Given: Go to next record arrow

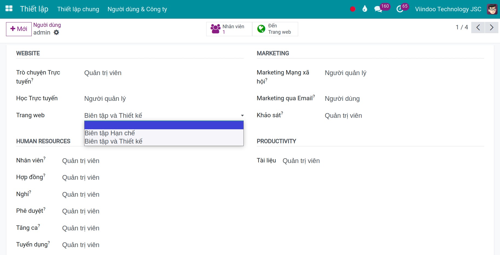Looking at the screenshot, I should [492, 27].
